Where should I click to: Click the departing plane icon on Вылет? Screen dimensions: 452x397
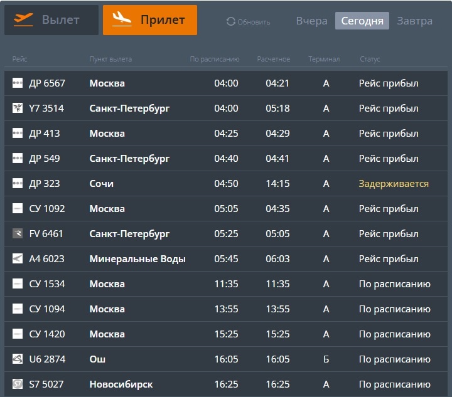click(23, 19)
